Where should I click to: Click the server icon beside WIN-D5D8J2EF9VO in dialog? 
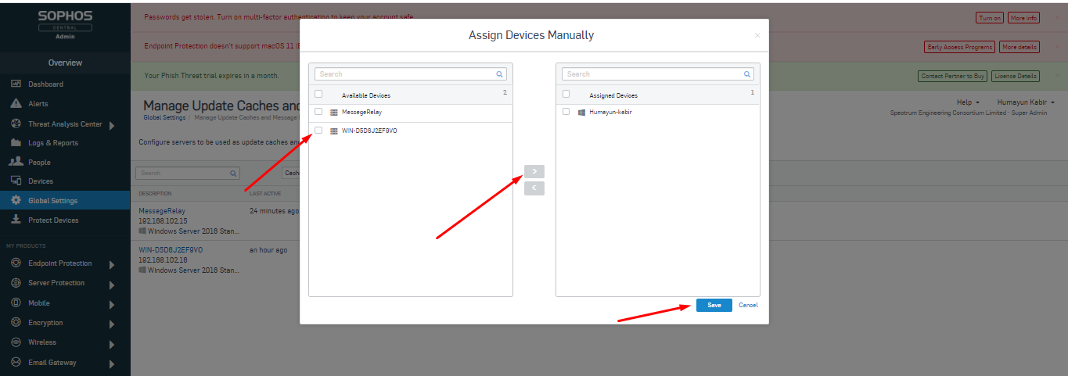(x=334, y=131)
